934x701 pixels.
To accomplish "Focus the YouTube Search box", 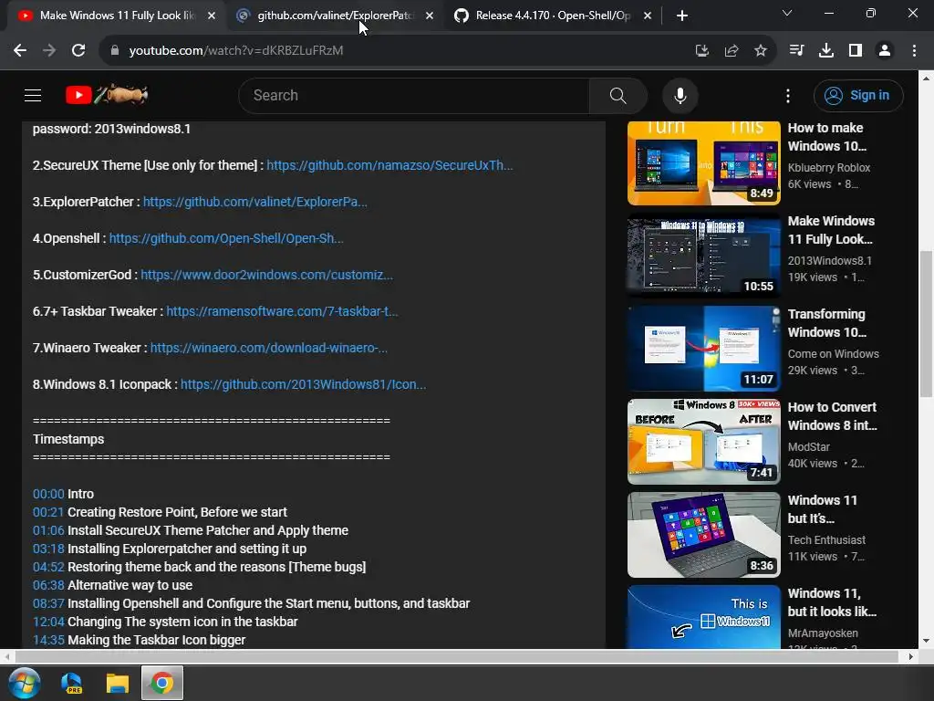I will click(414, 95).
